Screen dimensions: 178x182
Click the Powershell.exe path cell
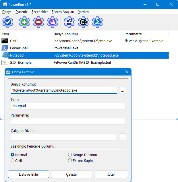coord(66,48)
